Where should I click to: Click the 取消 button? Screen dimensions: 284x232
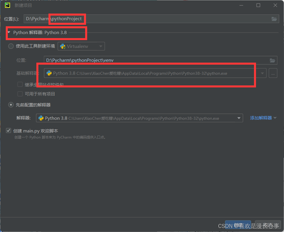(x=268, y=225)
